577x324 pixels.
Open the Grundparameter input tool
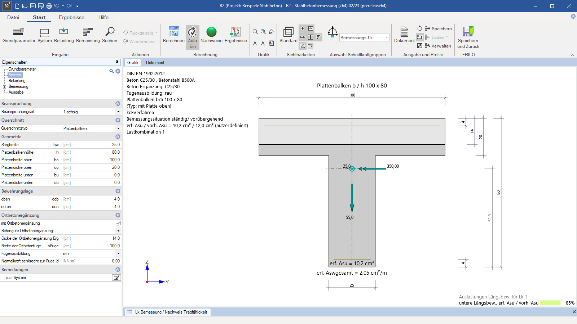click(x=19, y=35)
